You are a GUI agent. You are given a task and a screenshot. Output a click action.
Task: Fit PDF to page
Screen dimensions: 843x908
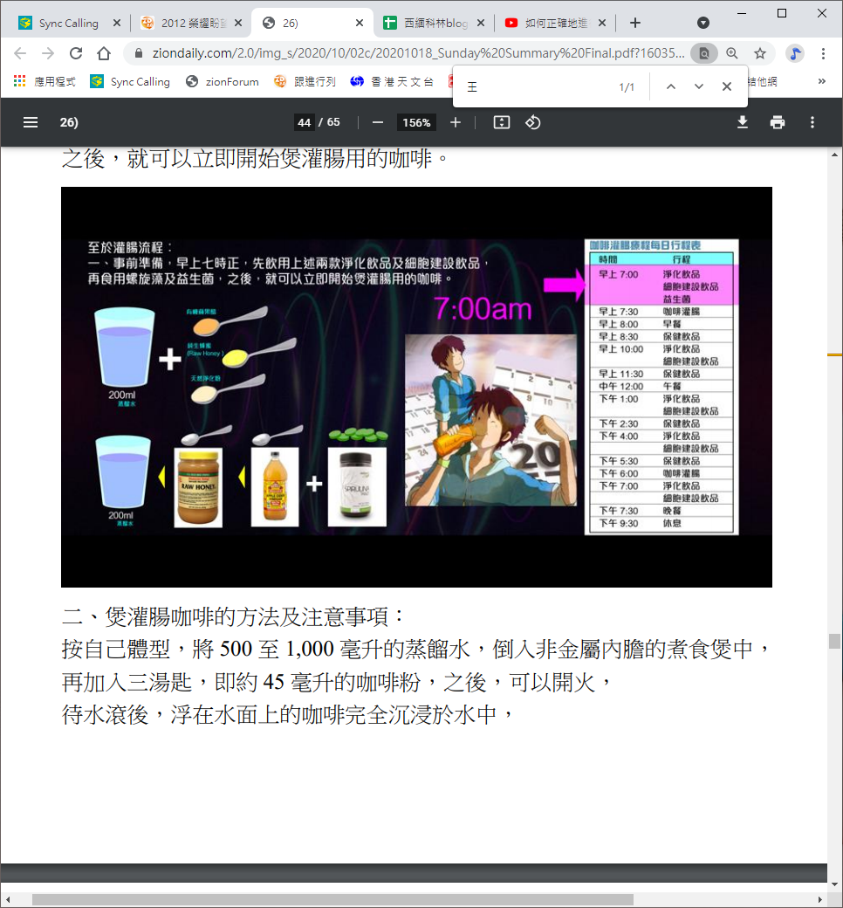tap(502, 123)
